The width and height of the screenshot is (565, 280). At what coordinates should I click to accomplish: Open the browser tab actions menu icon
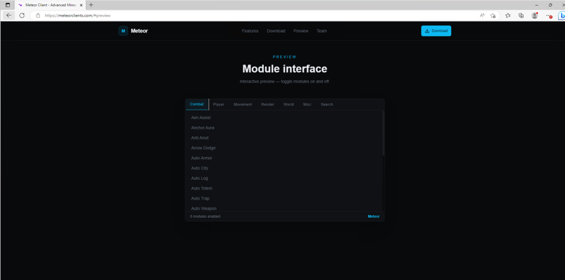coord(8,5)
